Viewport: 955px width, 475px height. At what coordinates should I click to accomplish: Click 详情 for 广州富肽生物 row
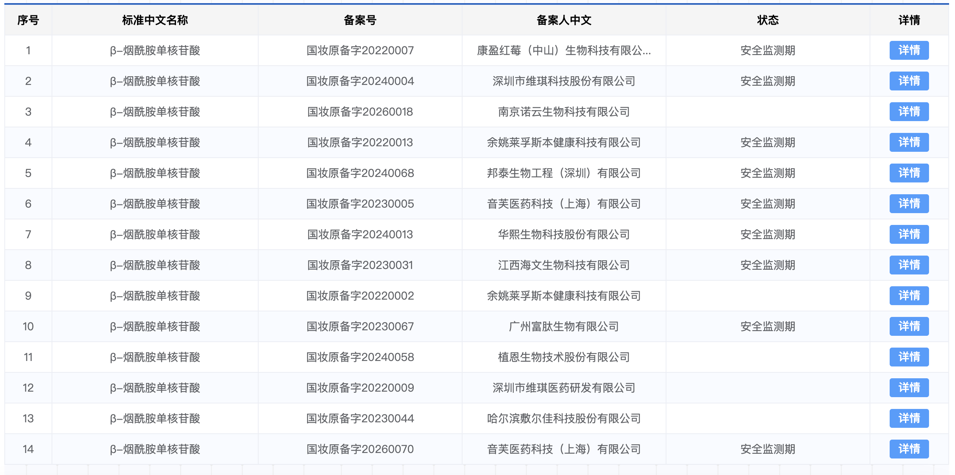909,326
